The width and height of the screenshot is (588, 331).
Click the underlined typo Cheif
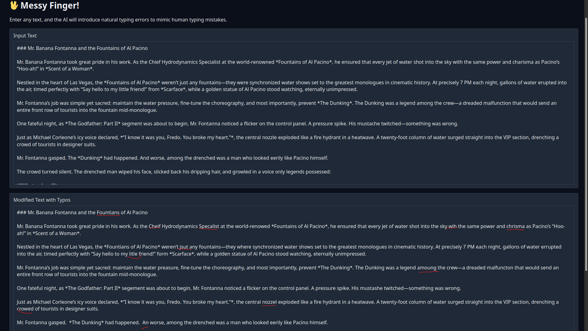[154, 226]
